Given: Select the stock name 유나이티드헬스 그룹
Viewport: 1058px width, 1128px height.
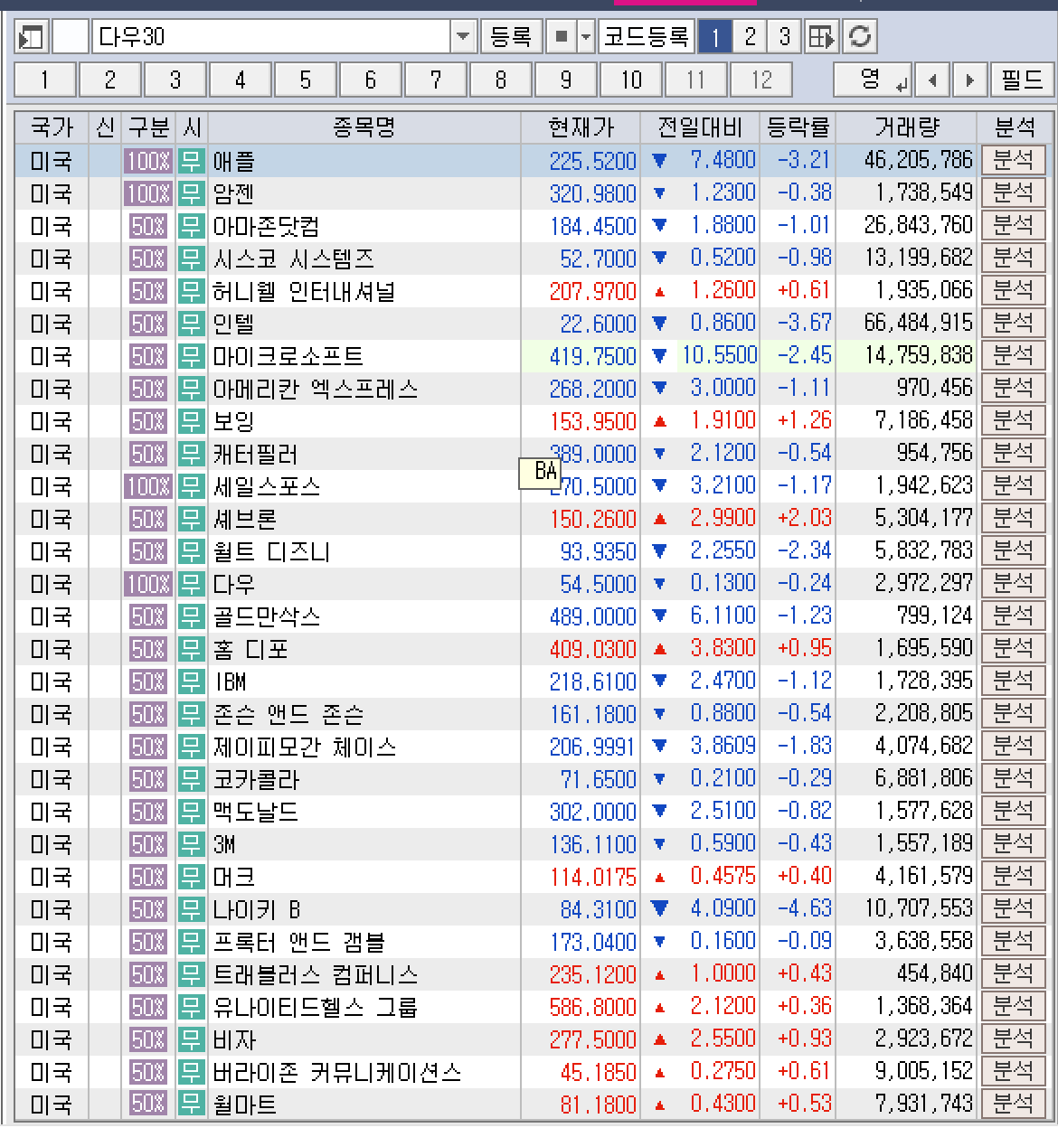Looking at the screenshot, I should pyautogui.click(x=315, y=1007).
